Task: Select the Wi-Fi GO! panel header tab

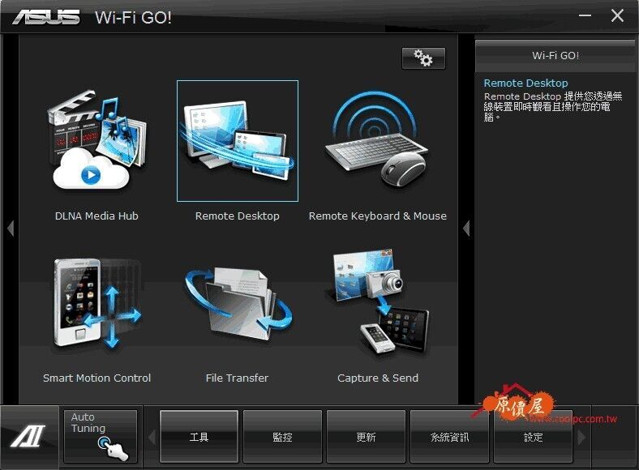Action: point(555,56)
